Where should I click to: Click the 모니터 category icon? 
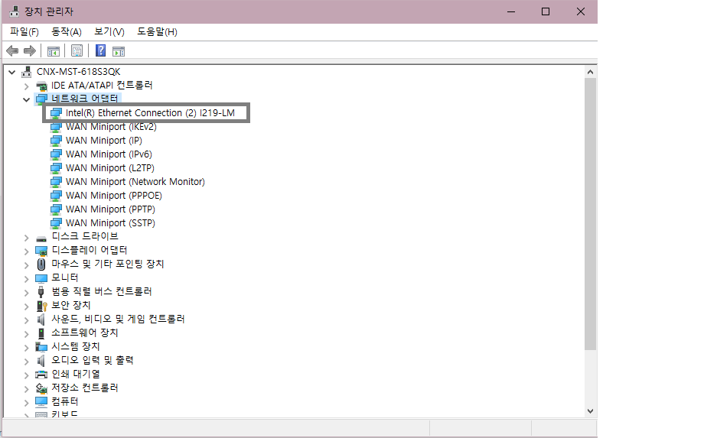point(41,278)
